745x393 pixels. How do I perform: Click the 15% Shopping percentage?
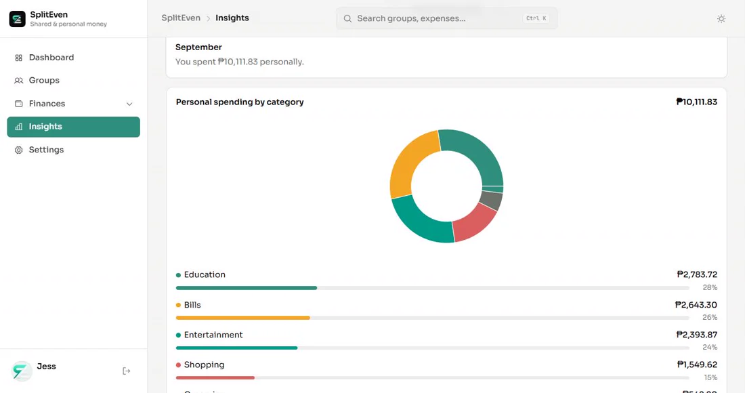(x=710, y=378)
